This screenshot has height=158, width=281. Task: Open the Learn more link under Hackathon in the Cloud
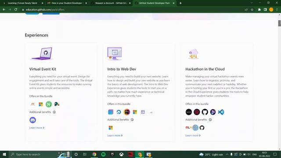(193, 136)
